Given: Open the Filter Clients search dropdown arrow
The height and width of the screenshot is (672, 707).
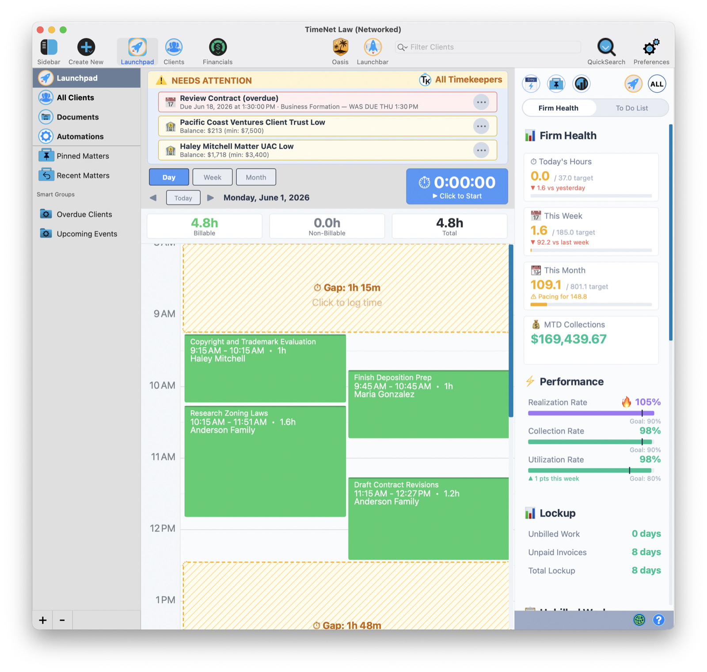Looking at the screenshot, I should pos(402,47).
